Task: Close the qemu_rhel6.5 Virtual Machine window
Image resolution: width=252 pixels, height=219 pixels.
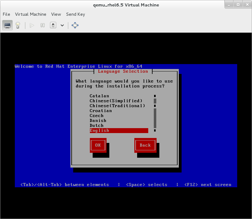Action: (247, 5)
